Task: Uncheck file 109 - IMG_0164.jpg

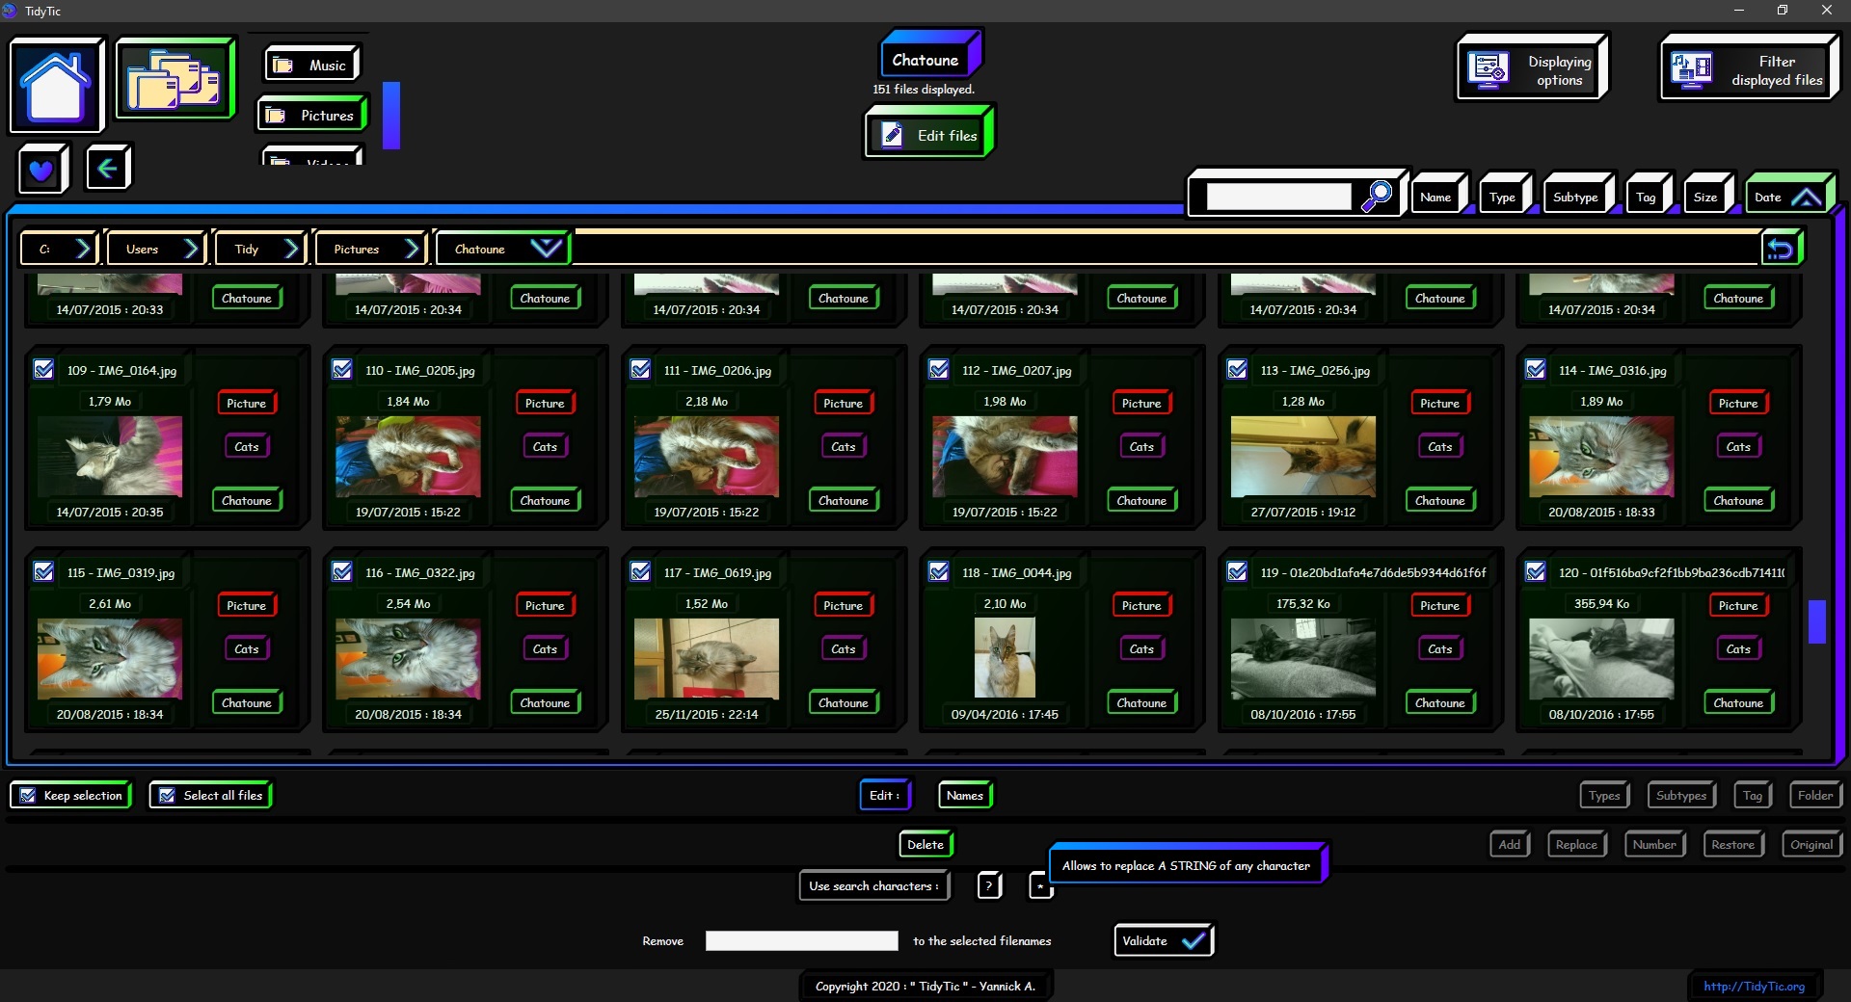Action: [x=44, y=370]
